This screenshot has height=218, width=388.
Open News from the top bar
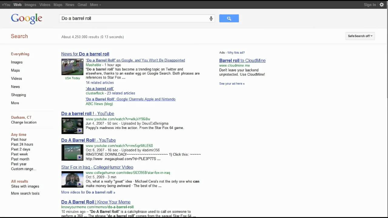[70, 5]
